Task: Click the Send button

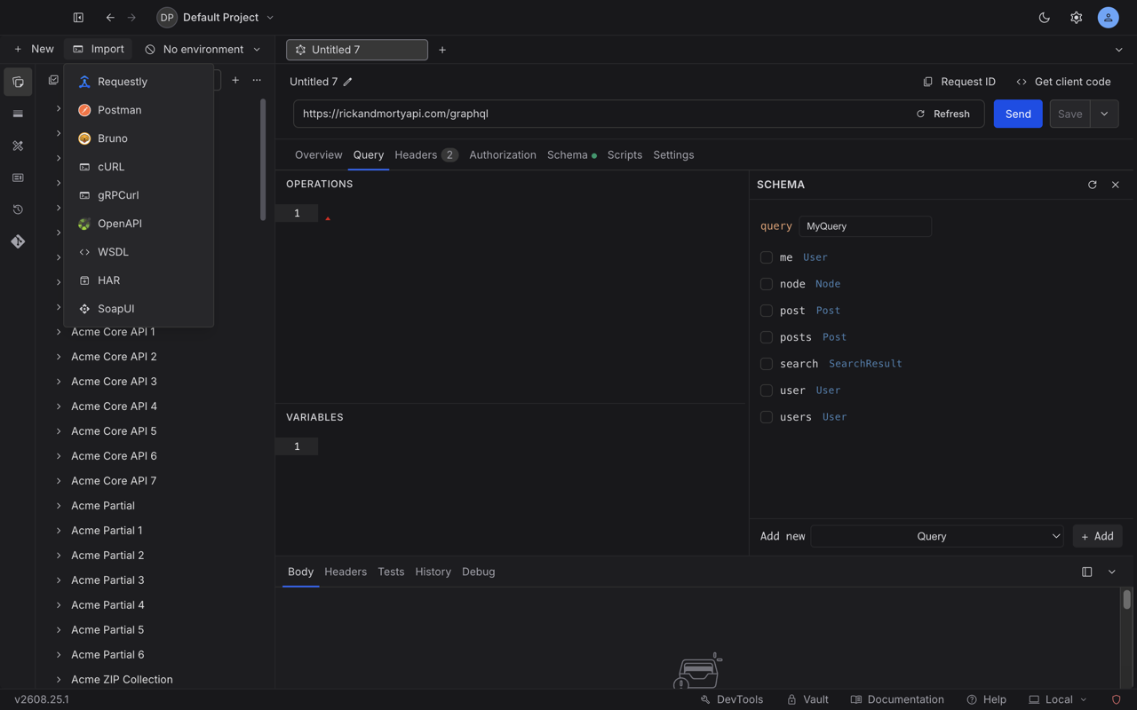Action: 1018,114
